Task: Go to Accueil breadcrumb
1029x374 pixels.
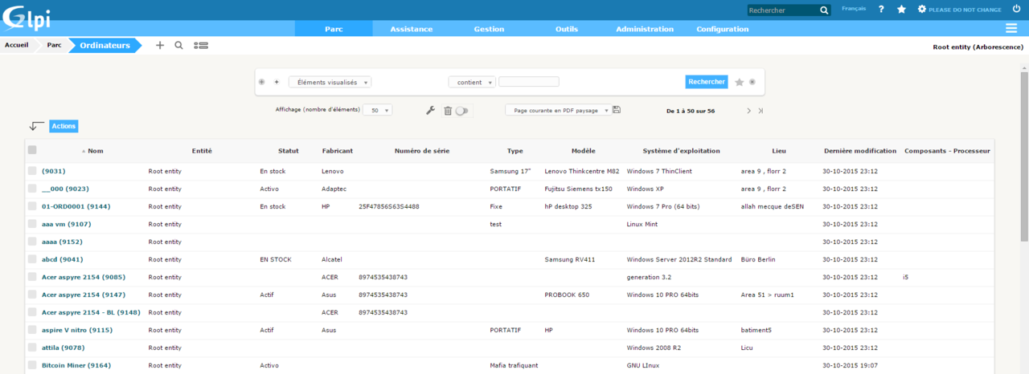Action: [x=17, y=45]
